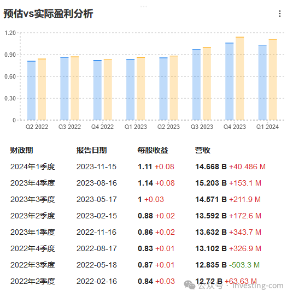This screenshot has height=297, width=293.
Task: Click the chart title 预估vs实际盈利分析
Action: point(48,14)
